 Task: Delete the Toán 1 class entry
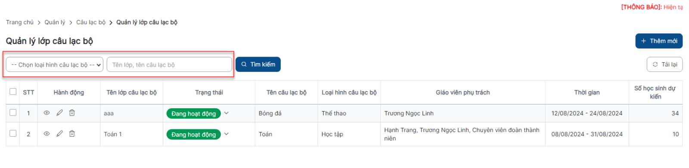72,134
